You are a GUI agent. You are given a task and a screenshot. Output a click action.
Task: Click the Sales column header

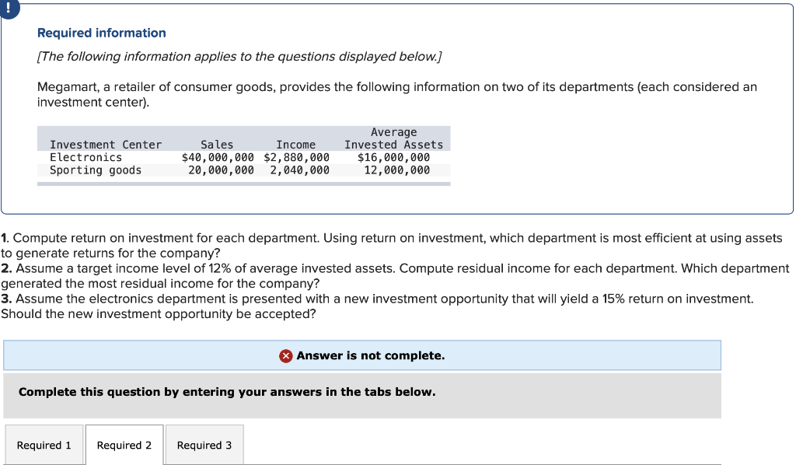pos(217,145)
